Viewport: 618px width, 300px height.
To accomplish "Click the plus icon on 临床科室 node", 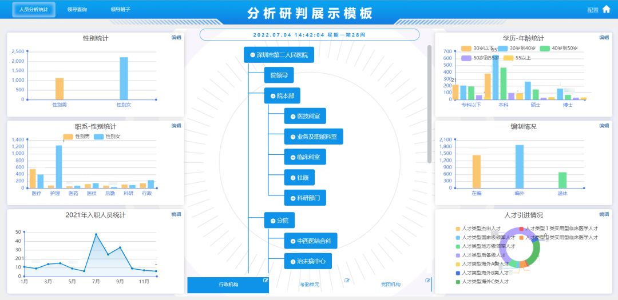I will pos(292,157).
